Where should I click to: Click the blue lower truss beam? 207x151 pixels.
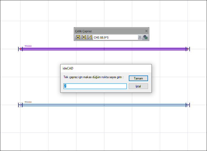click(104, 105)
